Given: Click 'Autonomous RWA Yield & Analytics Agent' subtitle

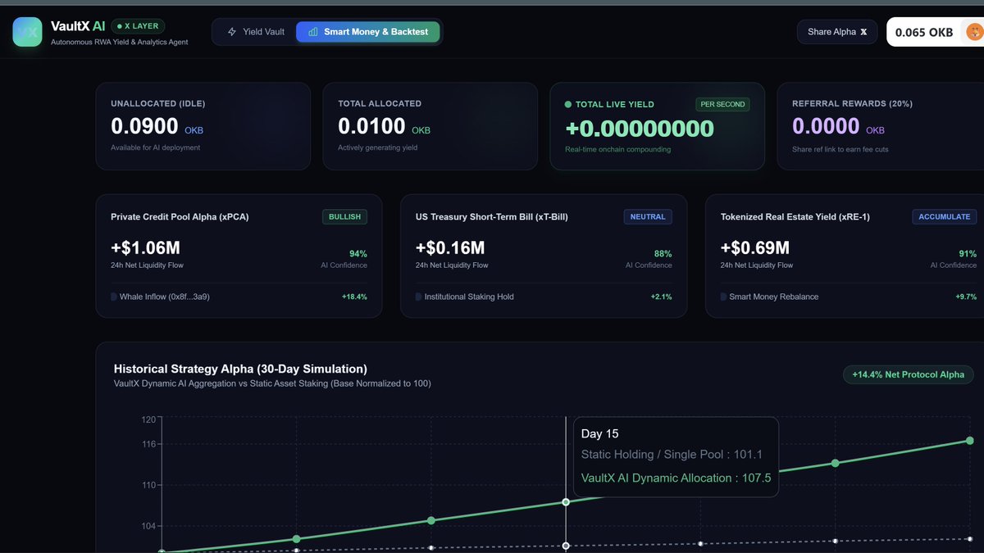Looking at the screenshot, I should click(x=119, y=42).
